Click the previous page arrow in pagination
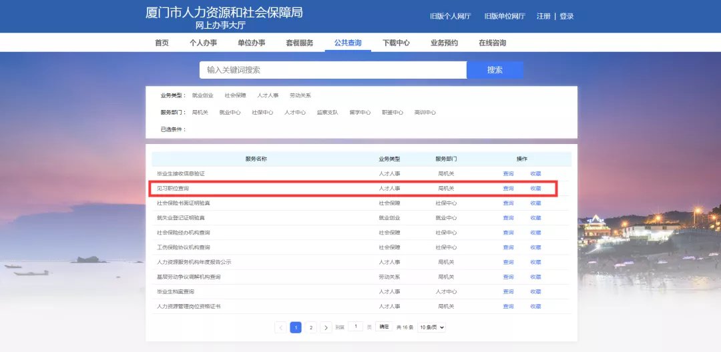This screenshot has height=352, width=721. [280, 327]
